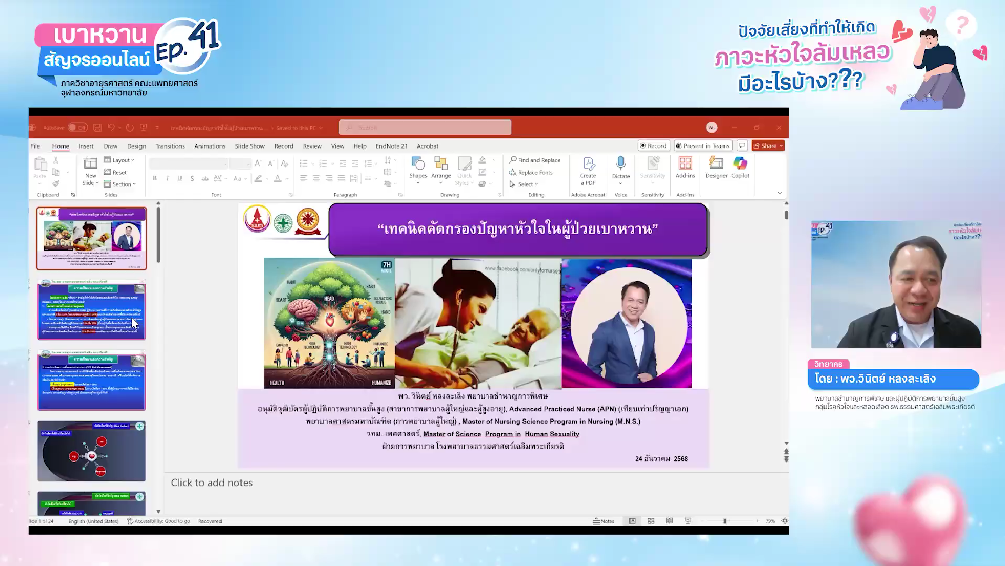Toggle bold formatting
The image size is (1005, 566).
pos(155,178)
